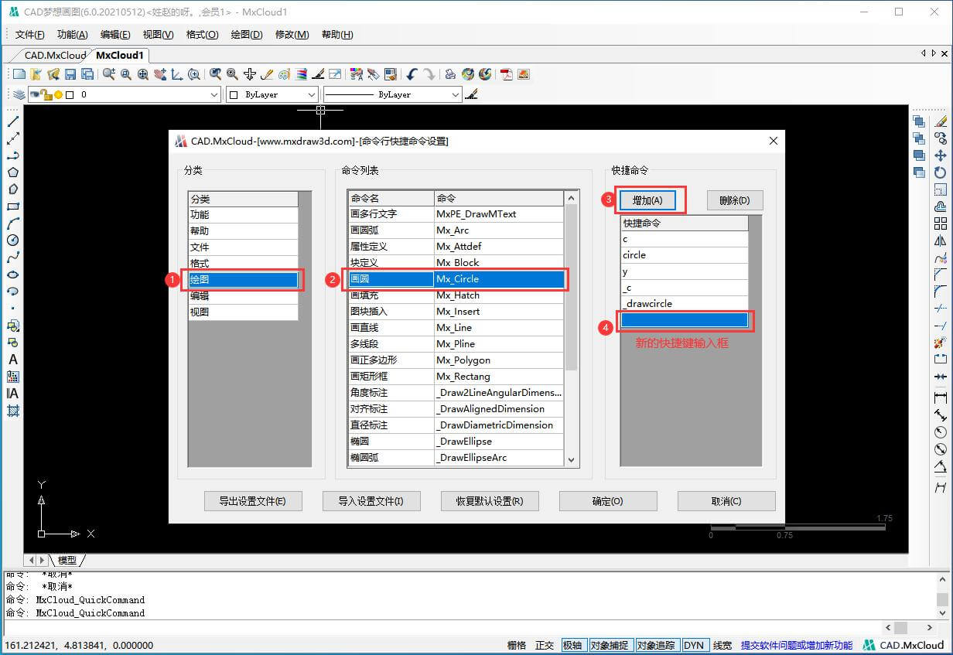Open the 绘图(D) menu

pos(247,35)
